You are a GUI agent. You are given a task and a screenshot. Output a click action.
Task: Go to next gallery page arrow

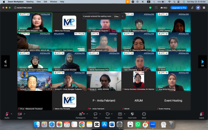(202, 62)
